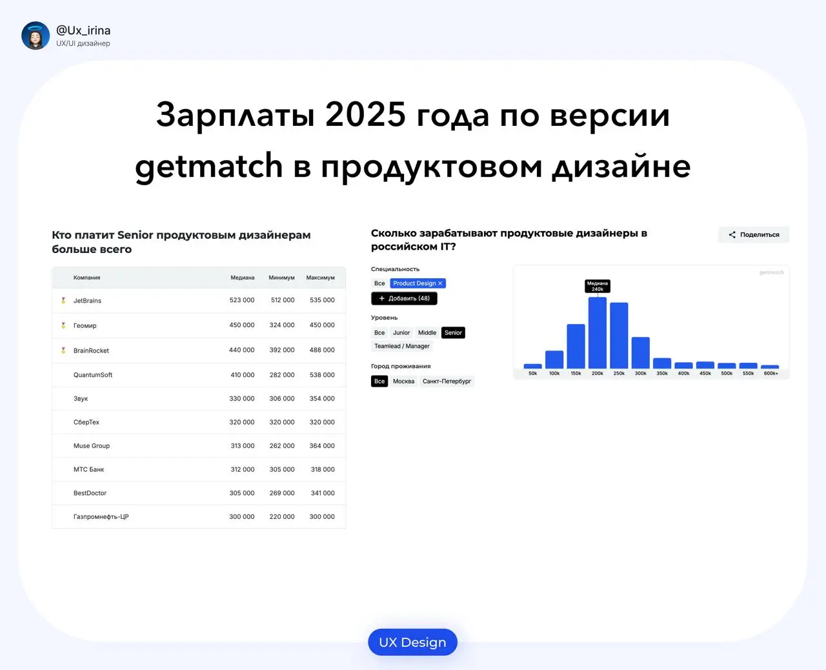Click the 600k+ axis label
The width and height of the screenshot is (826, 670).
771,374
